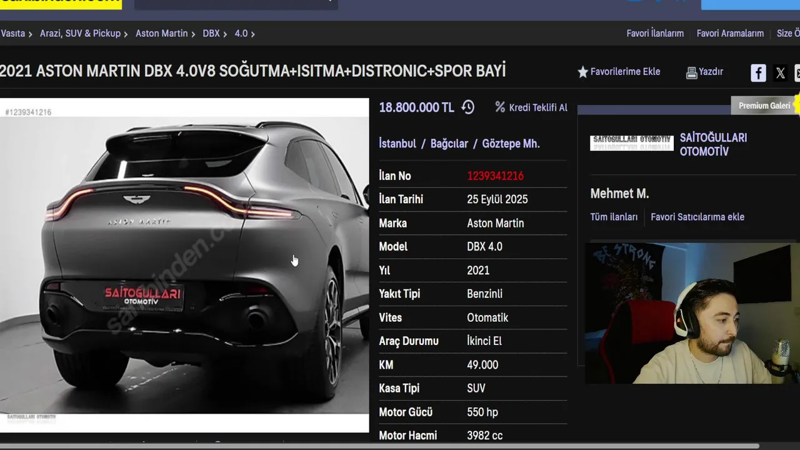Screen dimensions: 800x450
Task: Open price history clock icon
Action: 467,107
